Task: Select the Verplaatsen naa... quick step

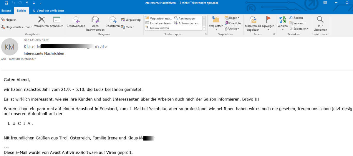Action: click(x=158, y=18)
